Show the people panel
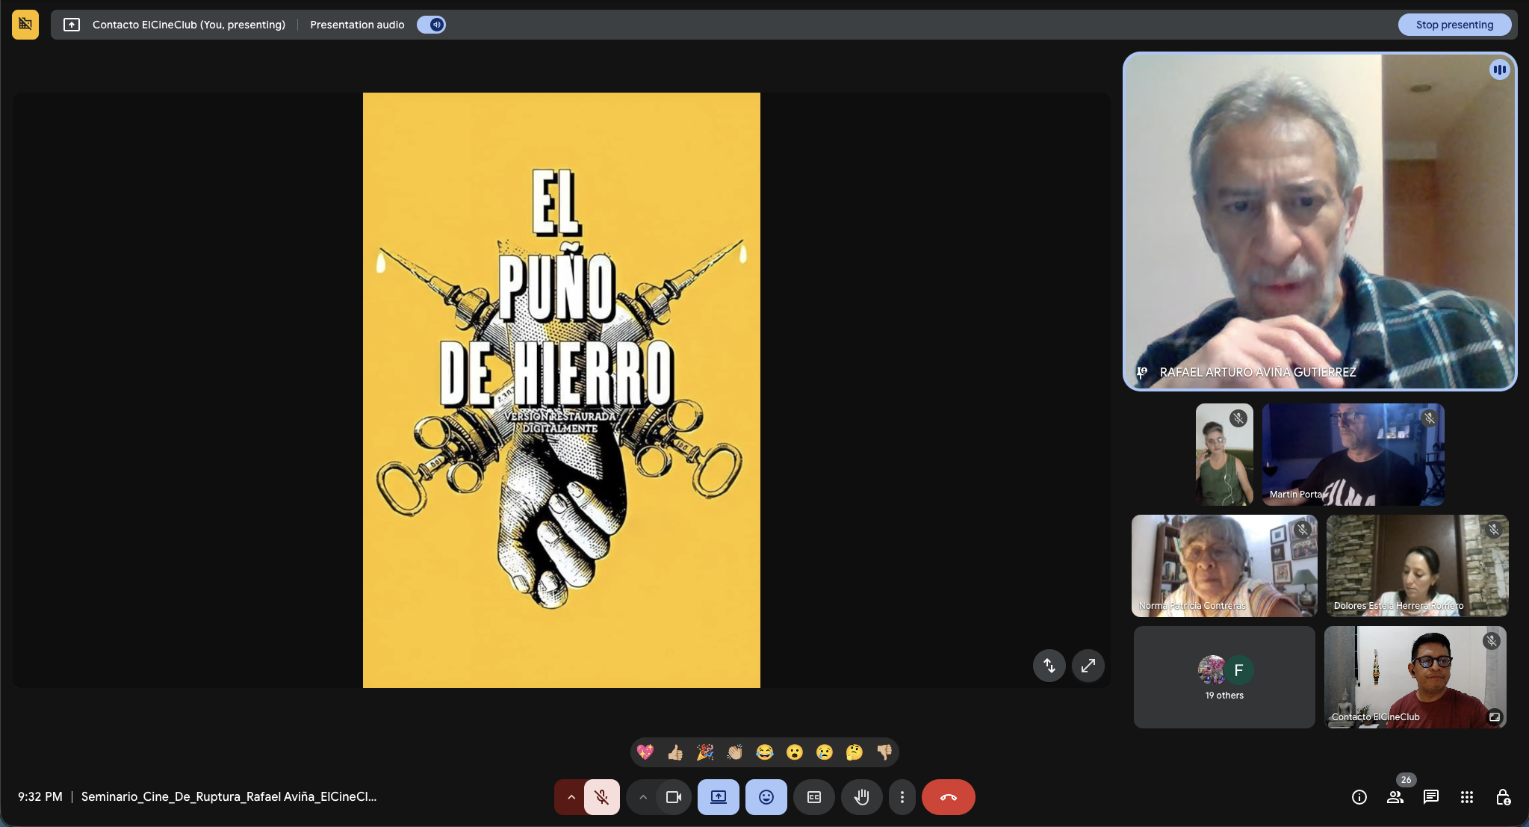The width and height of the screenshot is (1529, 827). 1395,797
